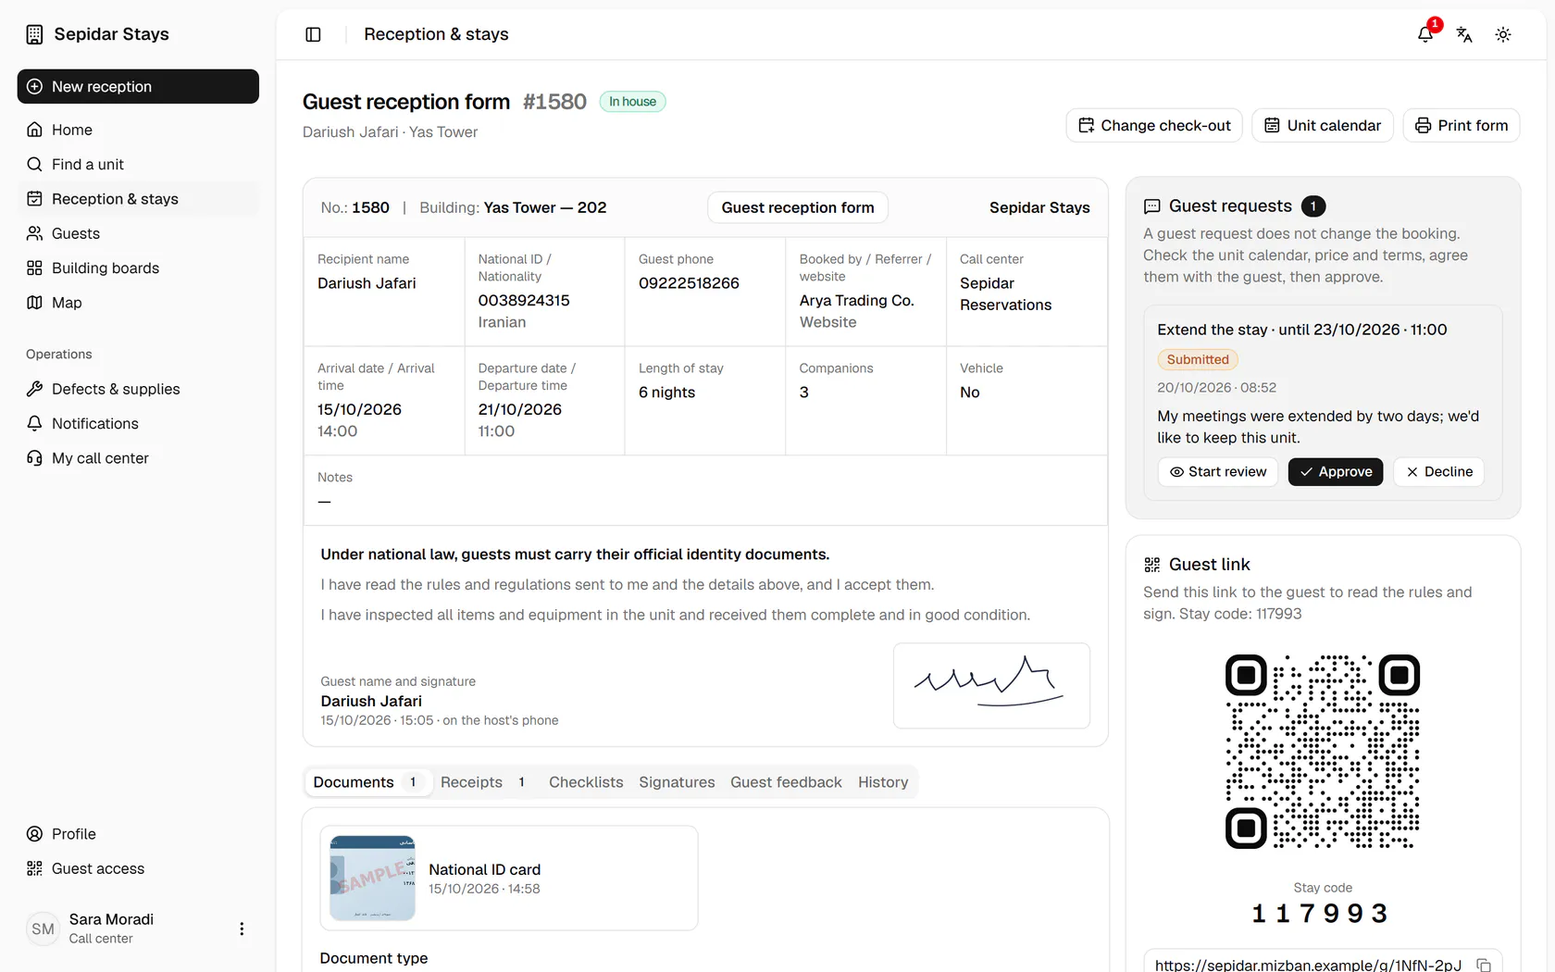
Task: Open Find a unit
Action: click(x=138, y=164)
